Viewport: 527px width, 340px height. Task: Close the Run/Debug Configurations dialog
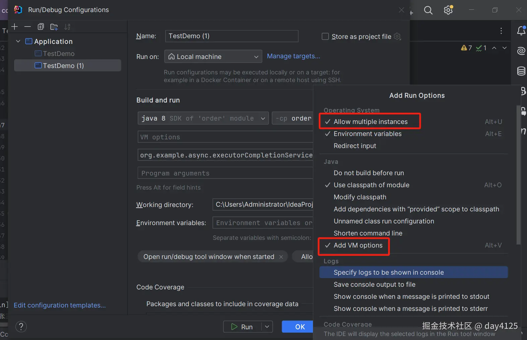pos(401,10)
